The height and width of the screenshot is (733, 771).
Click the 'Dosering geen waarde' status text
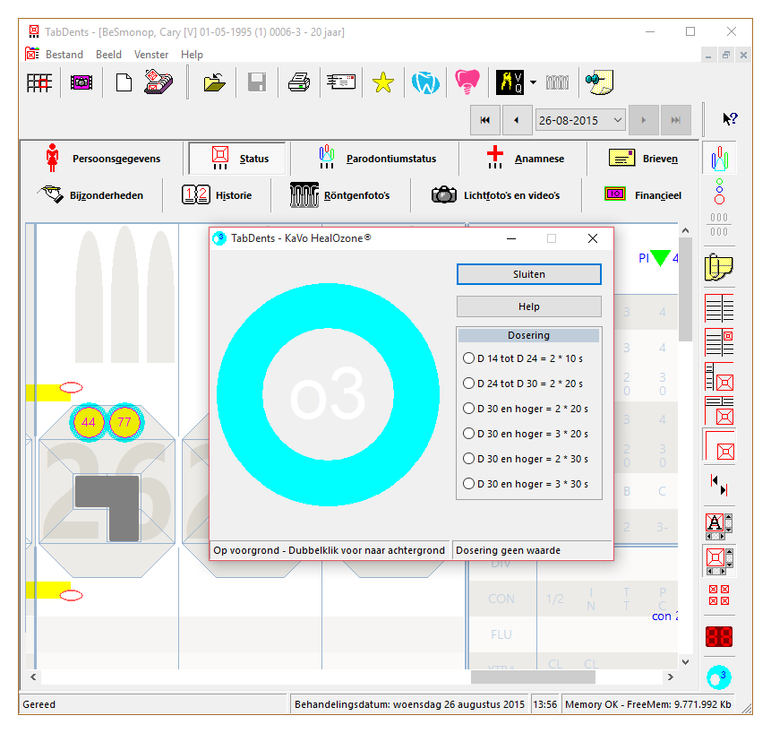pyautogui.click(x=508, y=550)
